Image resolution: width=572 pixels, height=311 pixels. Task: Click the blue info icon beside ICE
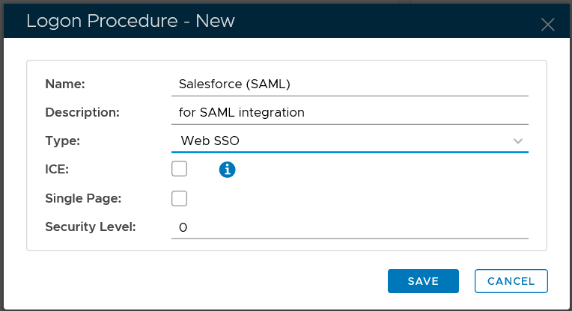228,170
